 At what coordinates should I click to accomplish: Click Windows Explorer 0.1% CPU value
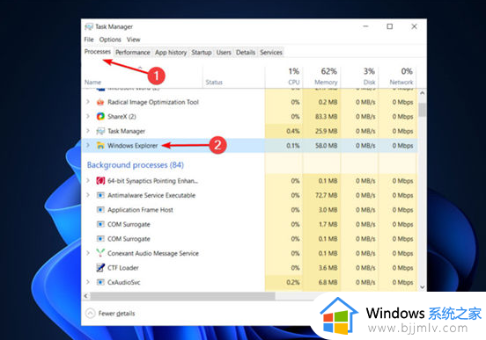click(x=293, y=146)
